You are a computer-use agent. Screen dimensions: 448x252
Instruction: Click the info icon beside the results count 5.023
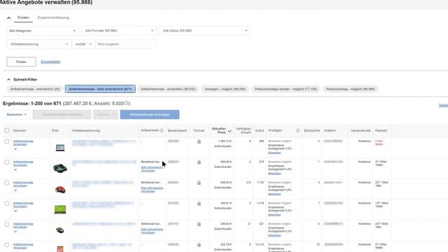126,103
